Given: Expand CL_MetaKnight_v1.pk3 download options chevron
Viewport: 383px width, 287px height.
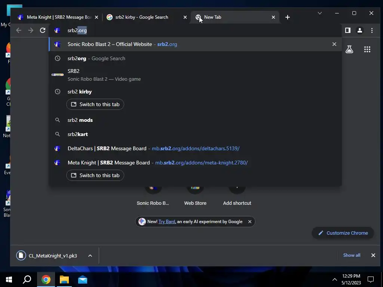Looking at the screenshot, I should [x=90, y=256].
